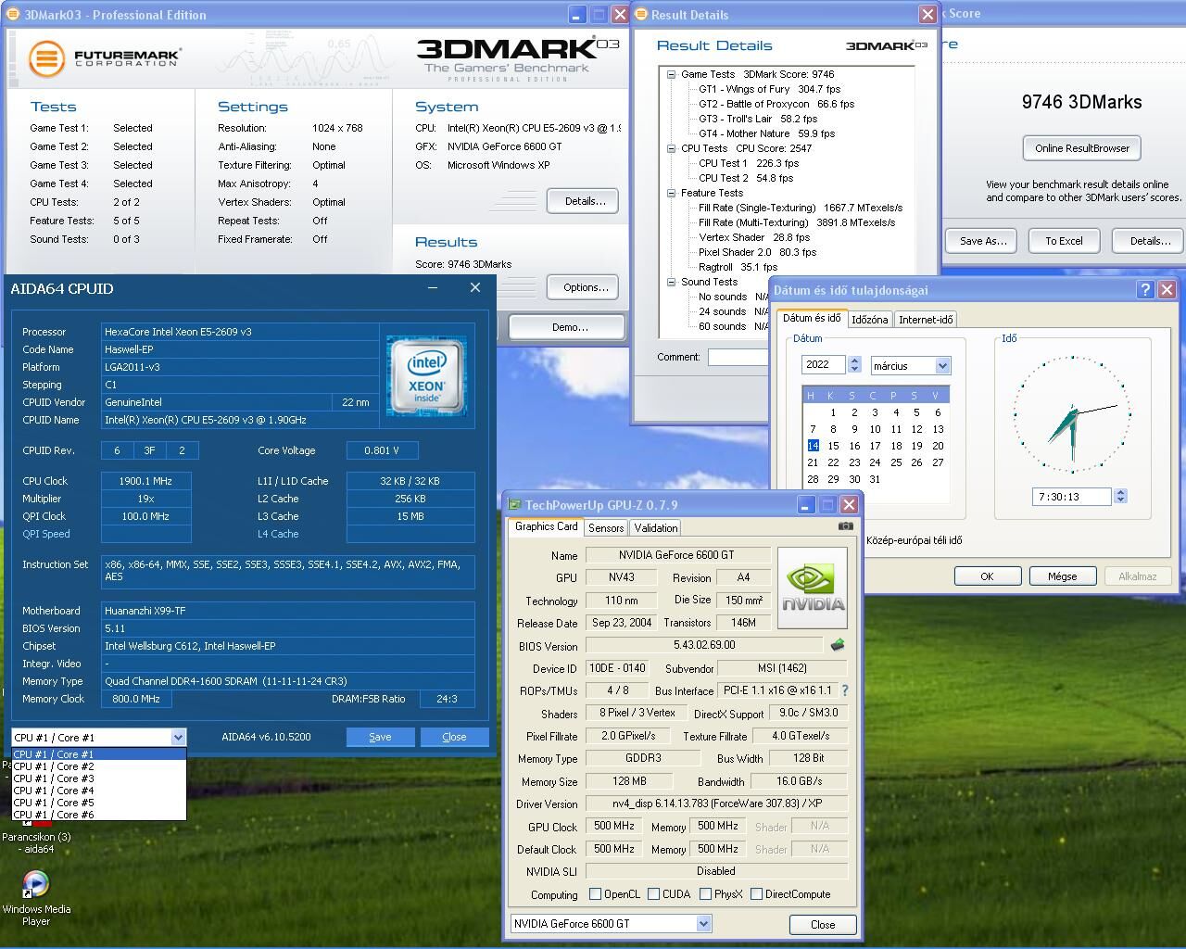Click Save in AIDA64 CPUID
Image resolution: width=1186 pixels, height=949 pixels.
click(x=380, y=737)
